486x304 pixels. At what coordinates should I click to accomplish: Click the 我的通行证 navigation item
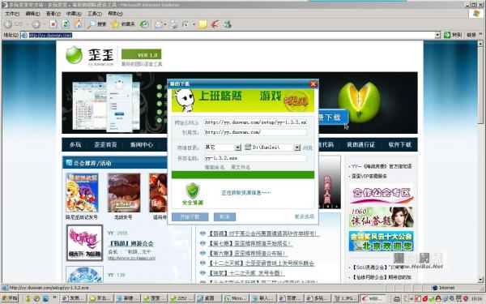click(360, 144)
